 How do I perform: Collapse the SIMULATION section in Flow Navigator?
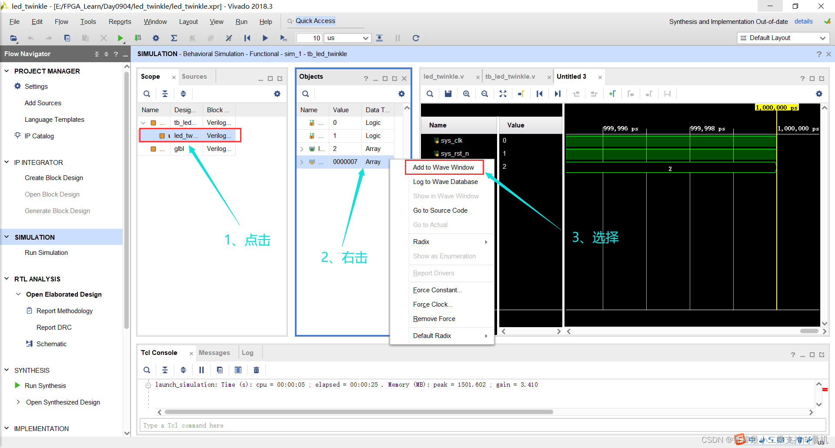7,237
